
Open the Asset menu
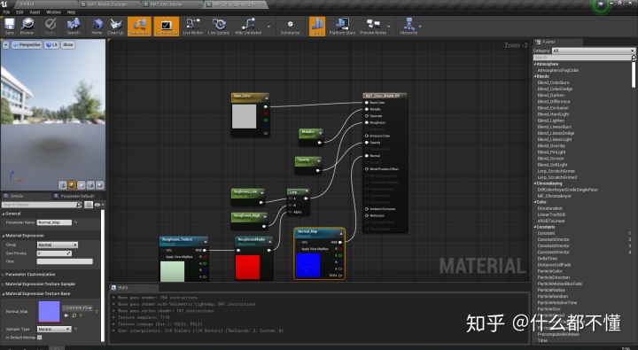tap(35, 12)
